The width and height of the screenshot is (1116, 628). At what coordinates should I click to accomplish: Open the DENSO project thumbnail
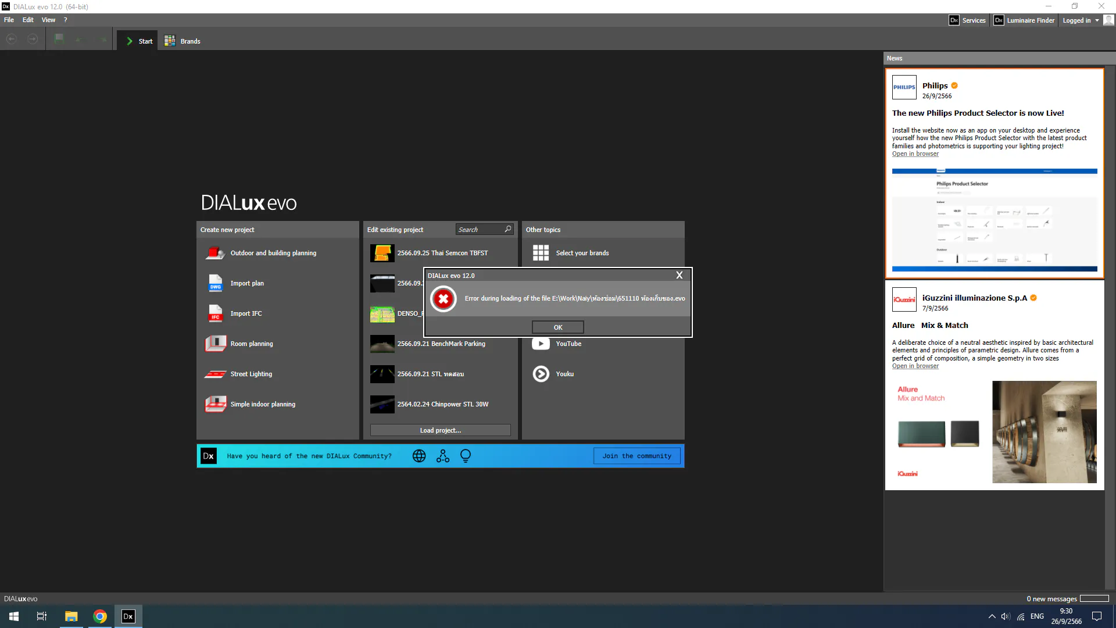pyautogui.click(x=382, y=314)
